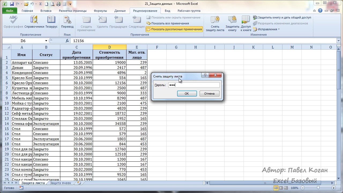Click the Open folder icon in quick access toolbar

click(x=26, y=4)
